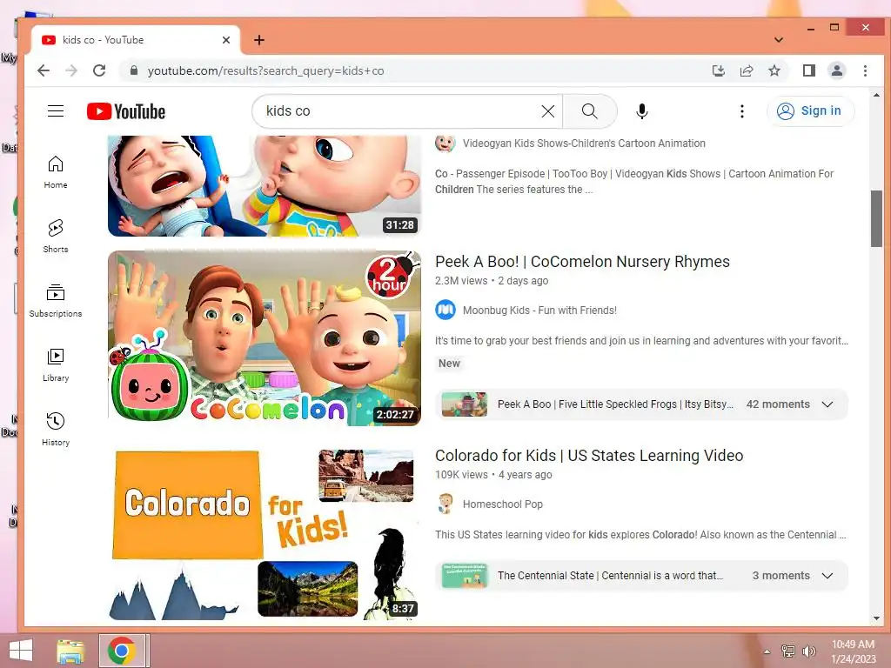Image resolution: width=891 pixels, height=668 pixels.
Task: Reload the page
Action: 99,70
